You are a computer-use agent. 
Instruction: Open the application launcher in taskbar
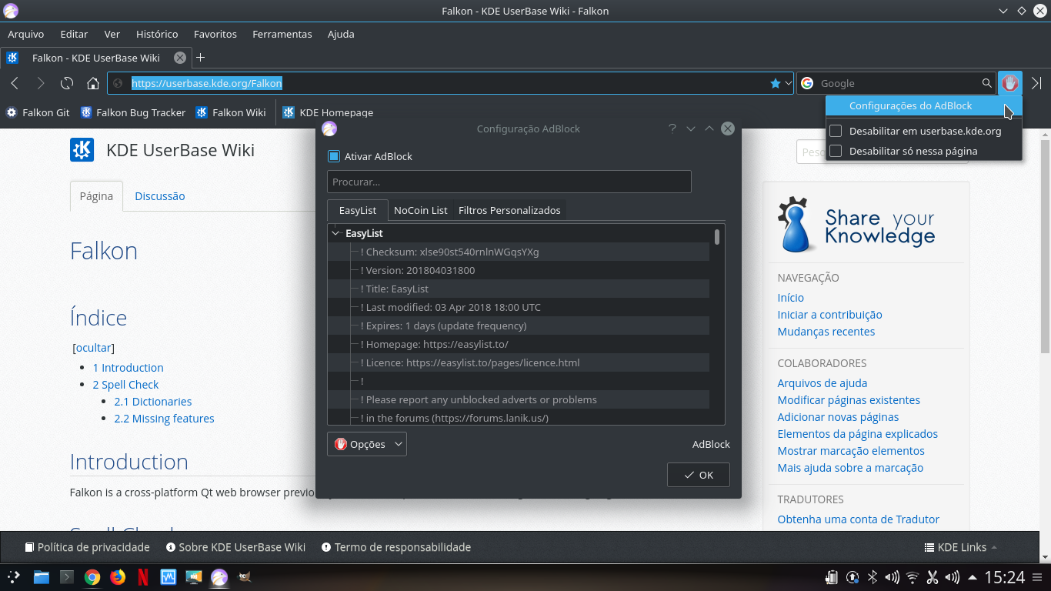[15, 576]
